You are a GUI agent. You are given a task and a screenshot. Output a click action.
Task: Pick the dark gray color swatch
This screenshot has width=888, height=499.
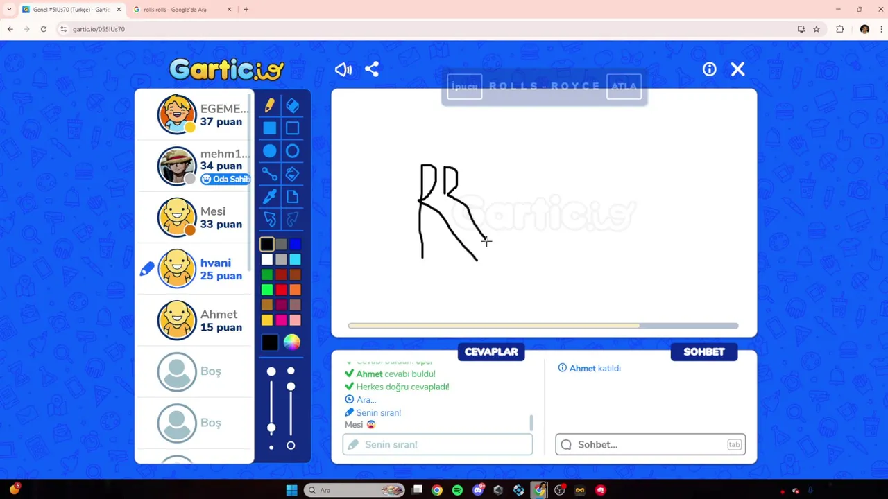coord(281,244)
